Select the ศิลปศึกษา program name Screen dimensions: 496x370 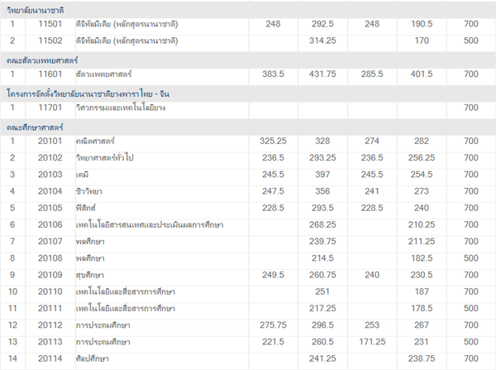coord(93,358)
